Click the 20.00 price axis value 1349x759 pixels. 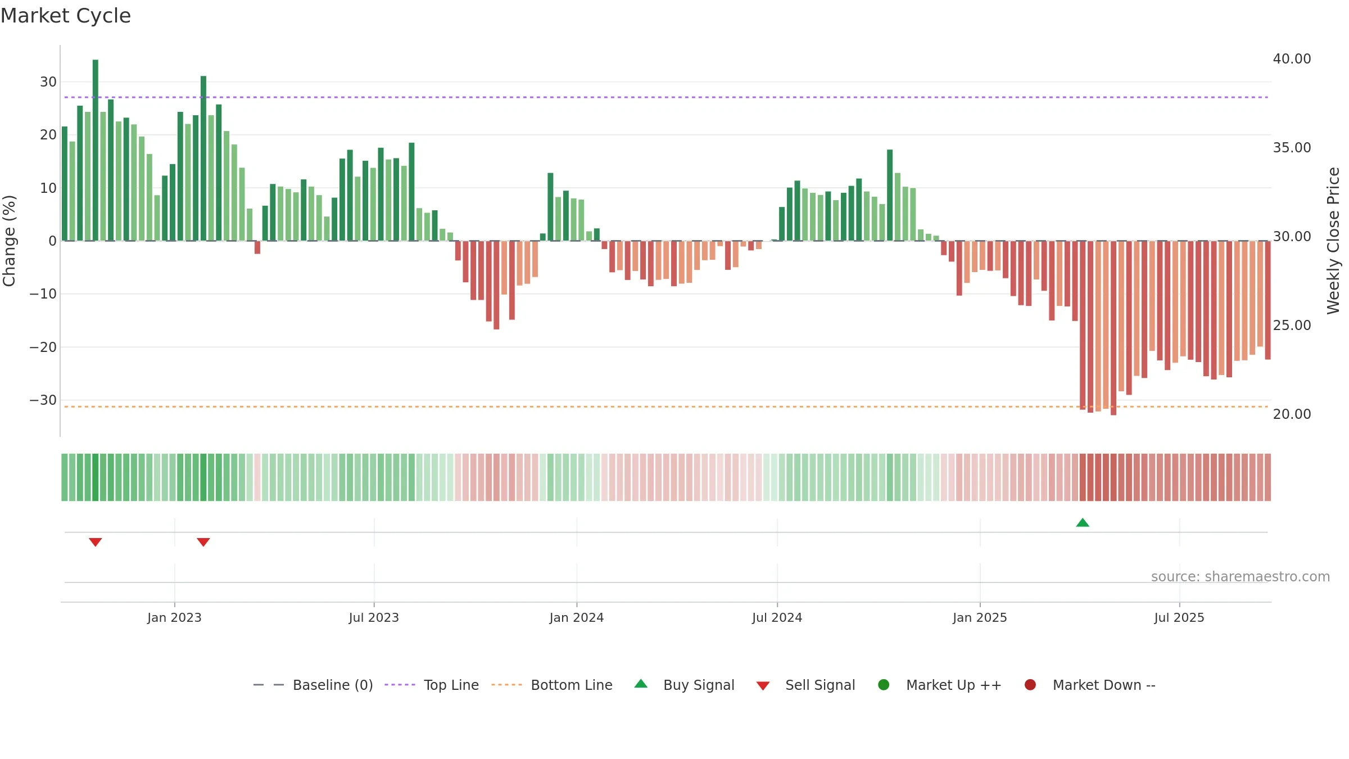(1292, 414)
